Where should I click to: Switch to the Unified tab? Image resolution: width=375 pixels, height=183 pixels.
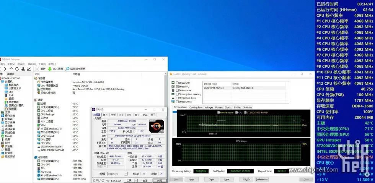pyautogui.click(x=238, y=107)
